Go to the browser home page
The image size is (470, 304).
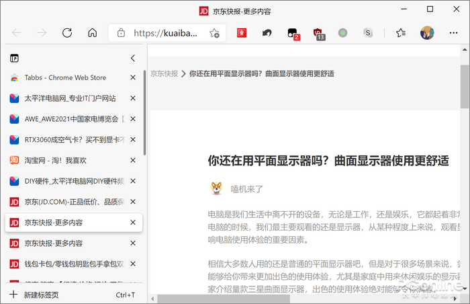[x=93, y=33]
